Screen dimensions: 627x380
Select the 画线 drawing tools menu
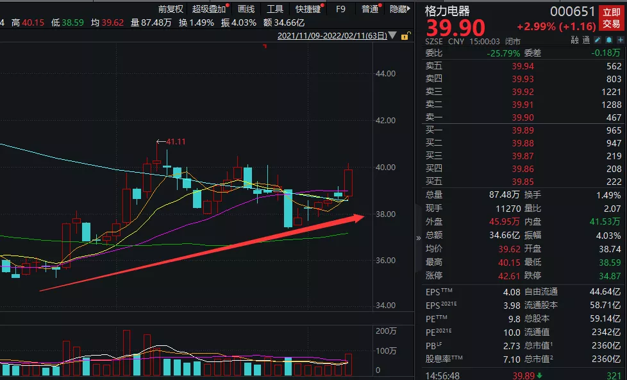pyautogui.click(x=246, y=9)
